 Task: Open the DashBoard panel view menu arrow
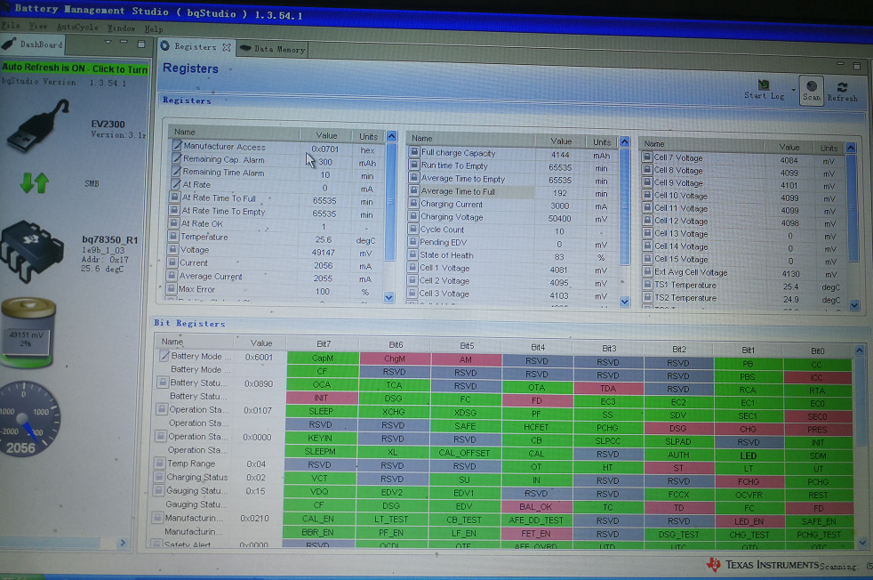[108, 42]
